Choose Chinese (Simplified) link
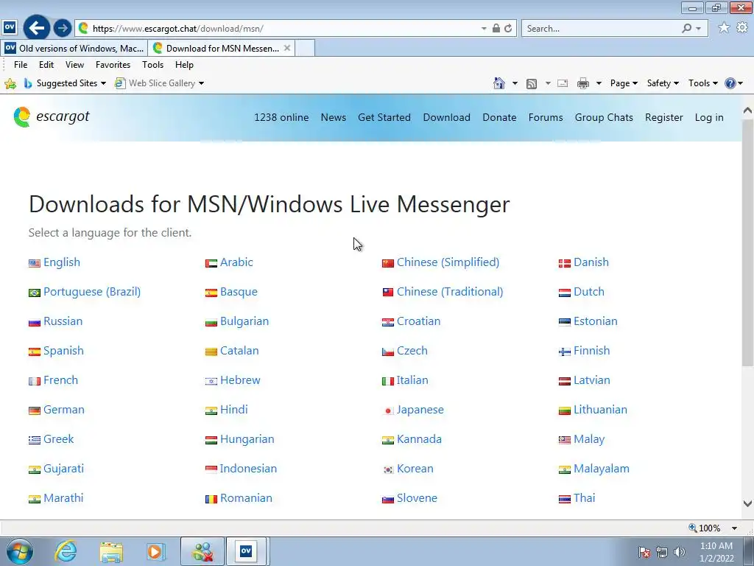Screen dimensions: 754x566 [448, 262]
